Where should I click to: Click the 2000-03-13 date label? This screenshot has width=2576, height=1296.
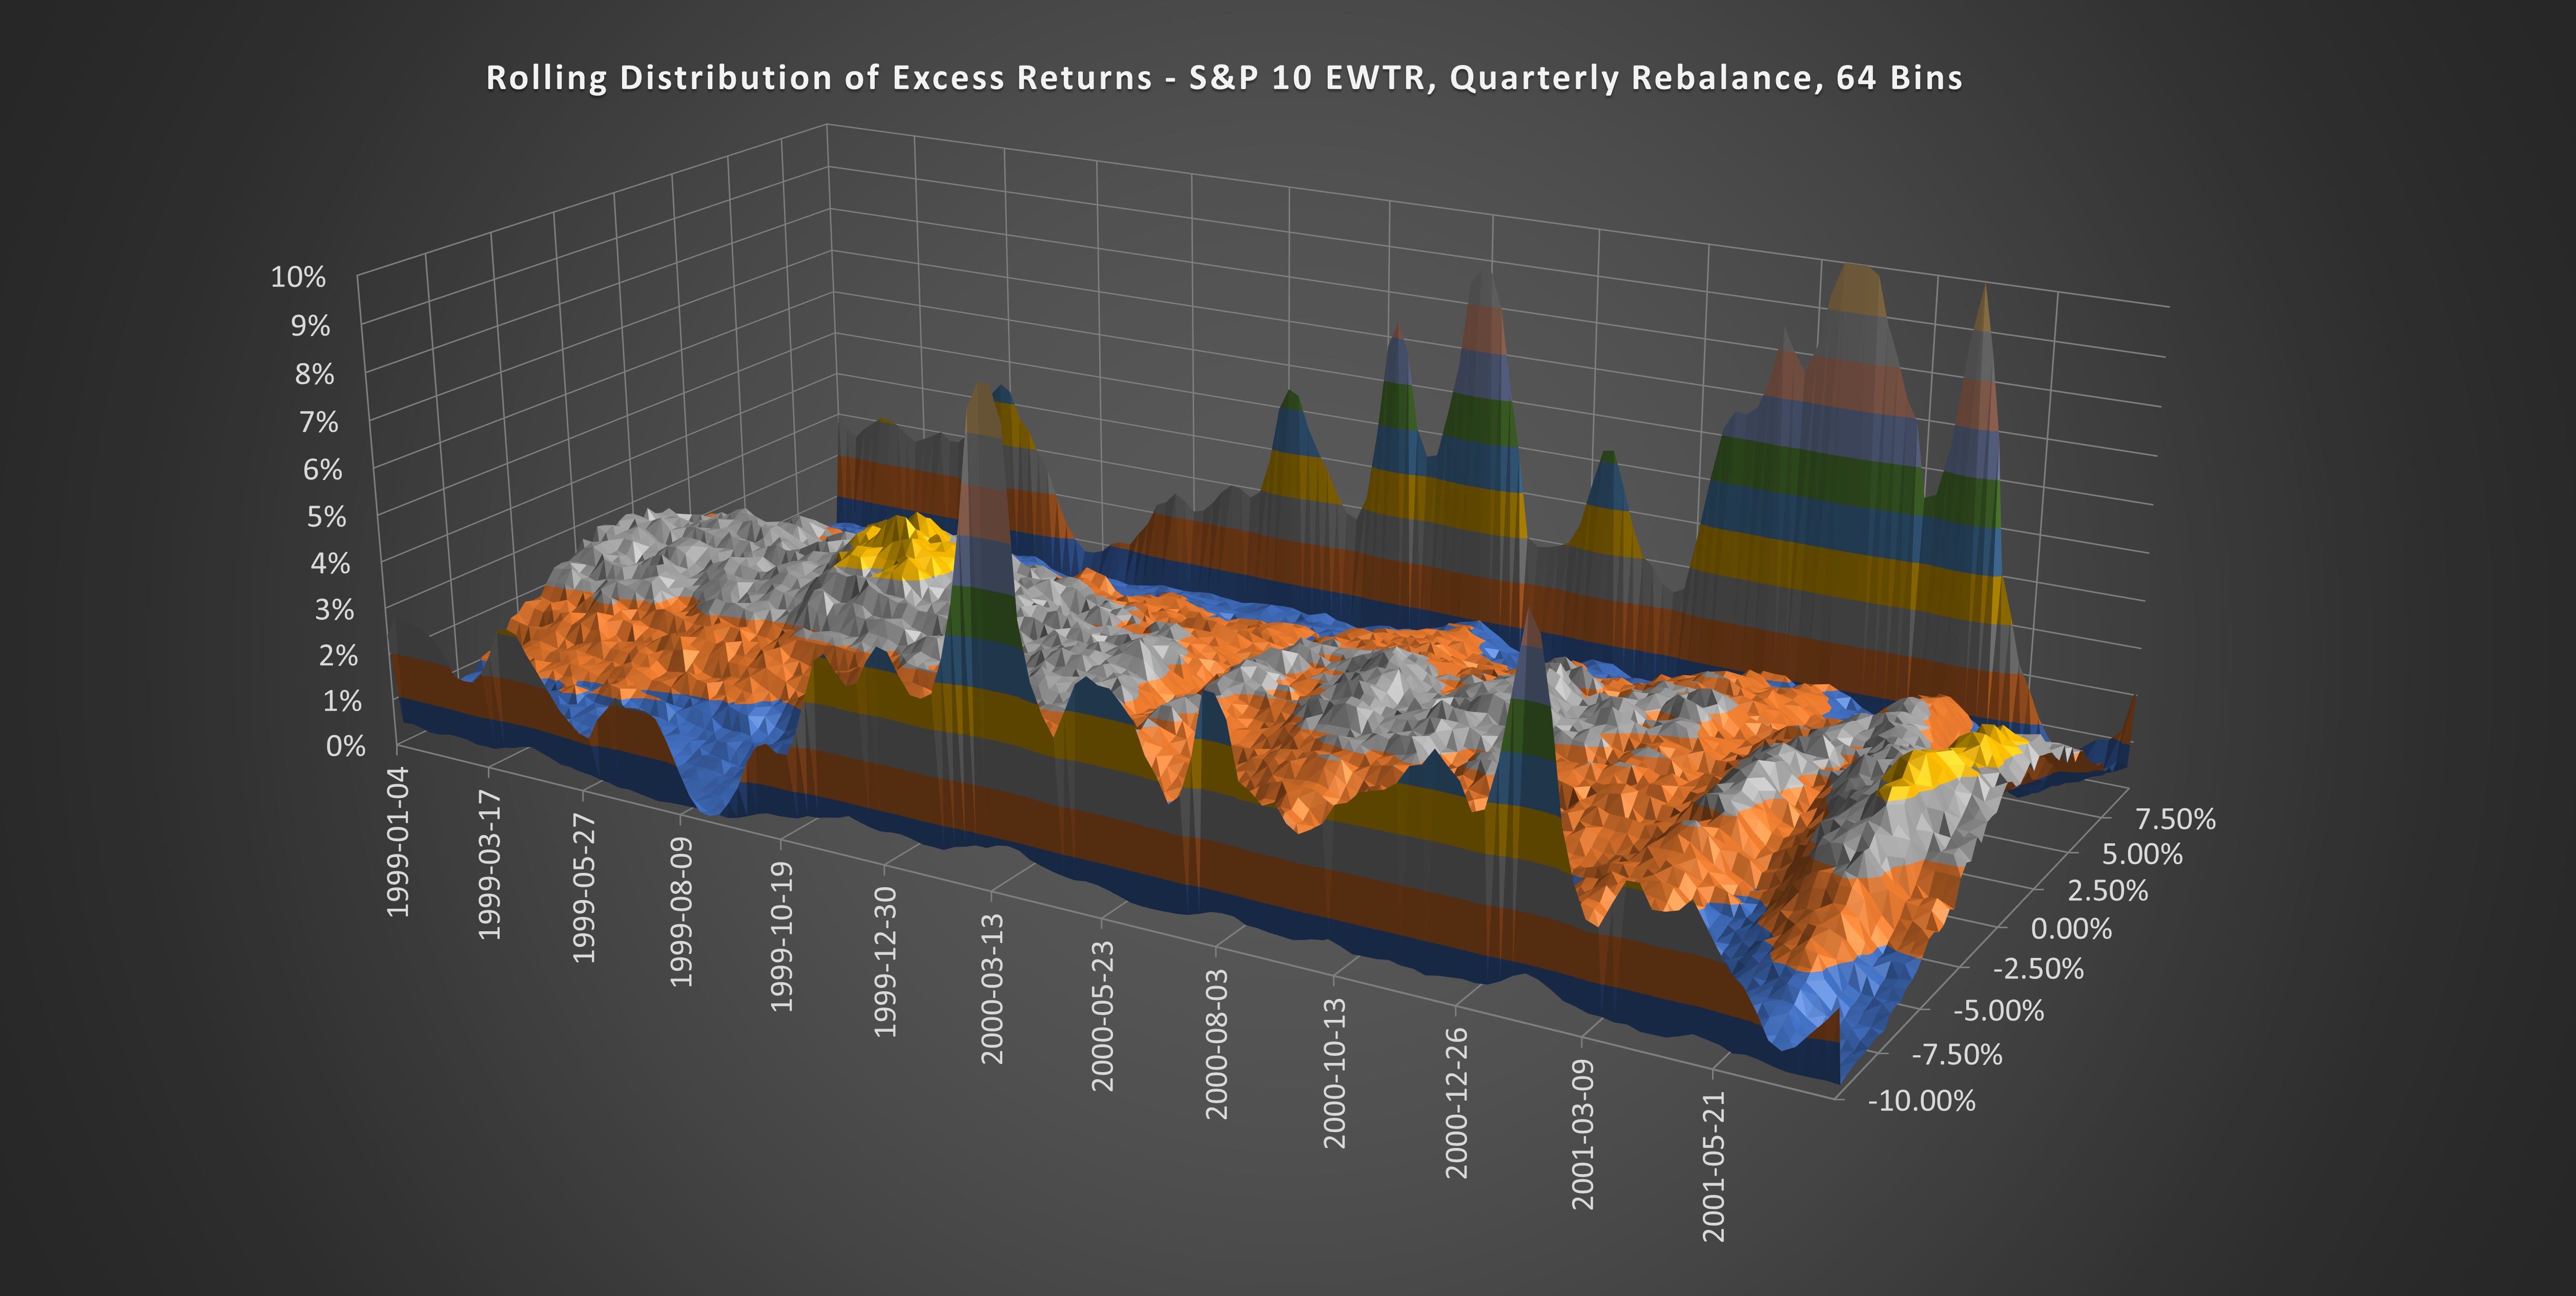(x=992, y=988)
